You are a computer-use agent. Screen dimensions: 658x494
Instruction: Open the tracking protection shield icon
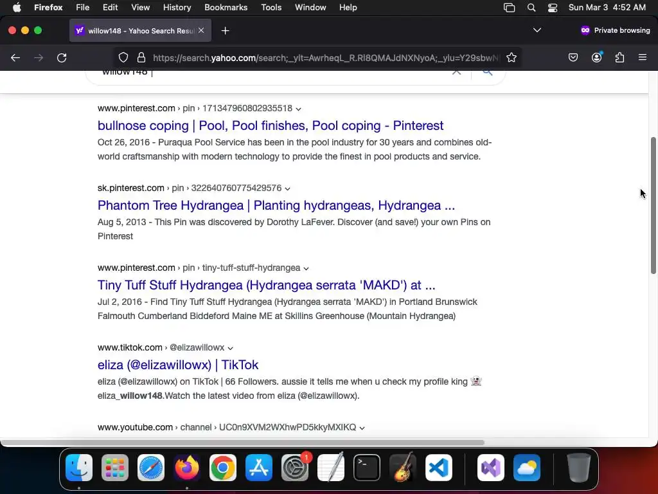click(x=123, y=57)
